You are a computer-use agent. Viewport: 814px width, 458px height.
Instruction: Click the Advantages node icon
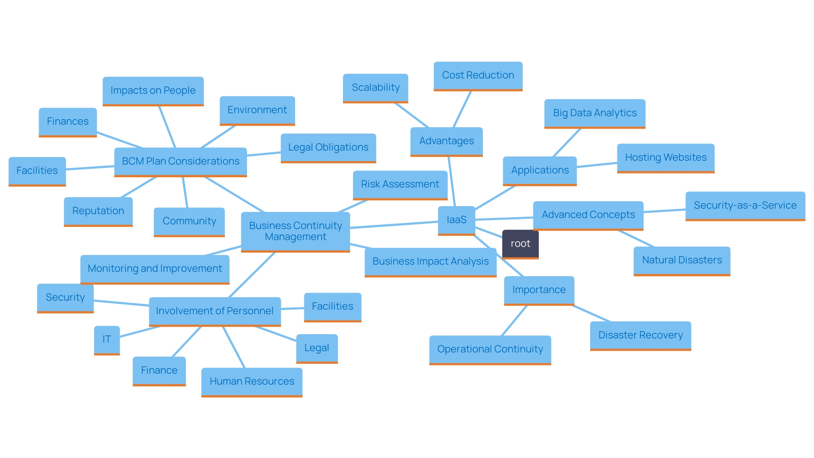[x=447, y=139]
